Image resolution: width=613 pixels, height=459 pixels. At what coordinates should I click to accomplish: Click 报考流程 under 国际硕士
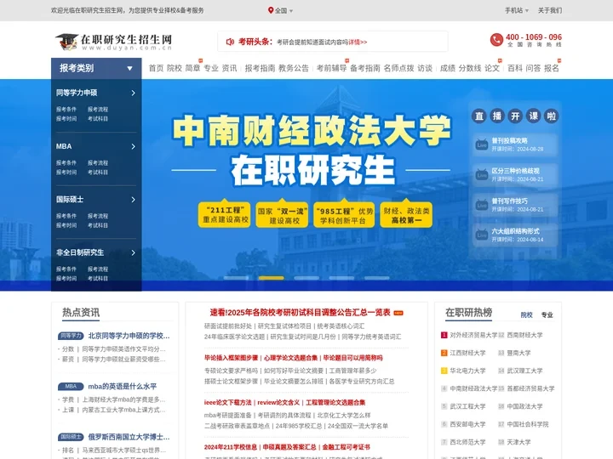coord(98,216)
